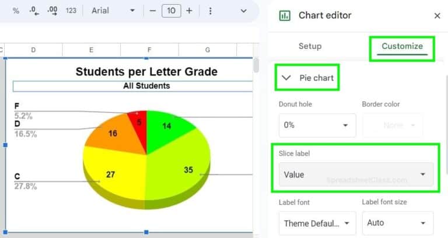
Task: Click the font size input field
Action: (x=171, y=11)
